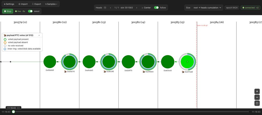
Task: Select block node 0xa63ec6
Action: pos(168,62)
